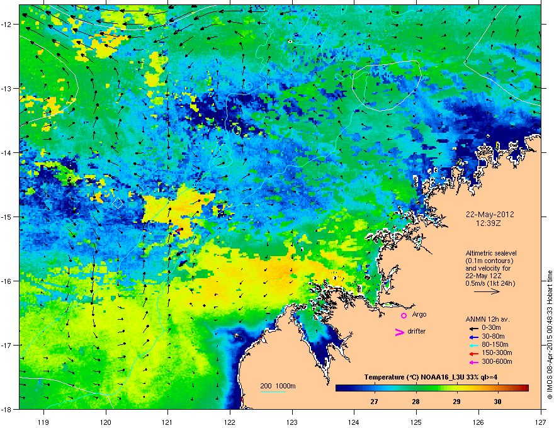Click the '12:39Z' time text
Screen dimensions: 554x428
tap(490, 223)
